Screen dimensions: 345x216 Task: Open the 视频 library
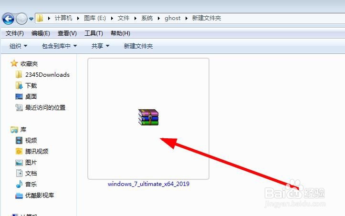tap(31, 141)
